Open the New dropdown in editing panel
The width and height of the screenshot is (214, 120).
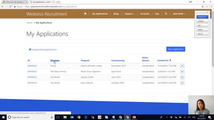click(x=202, y=34)
